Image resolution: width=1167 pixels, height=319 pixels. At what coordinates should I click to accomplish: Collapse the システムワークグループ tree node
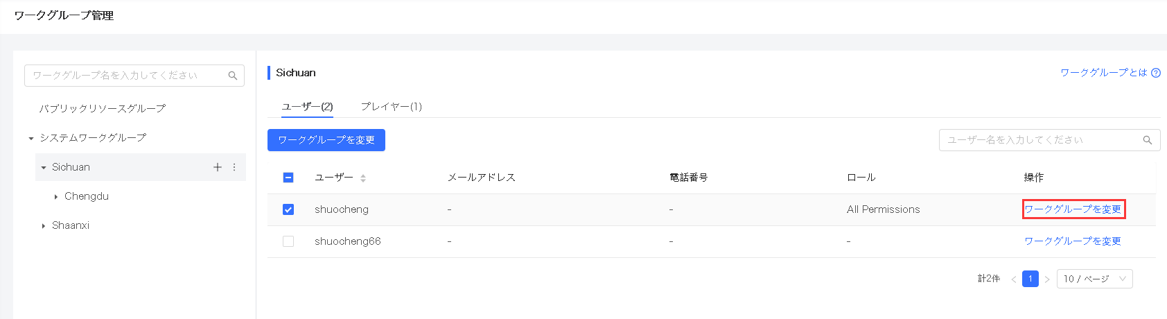click(31, 139)
